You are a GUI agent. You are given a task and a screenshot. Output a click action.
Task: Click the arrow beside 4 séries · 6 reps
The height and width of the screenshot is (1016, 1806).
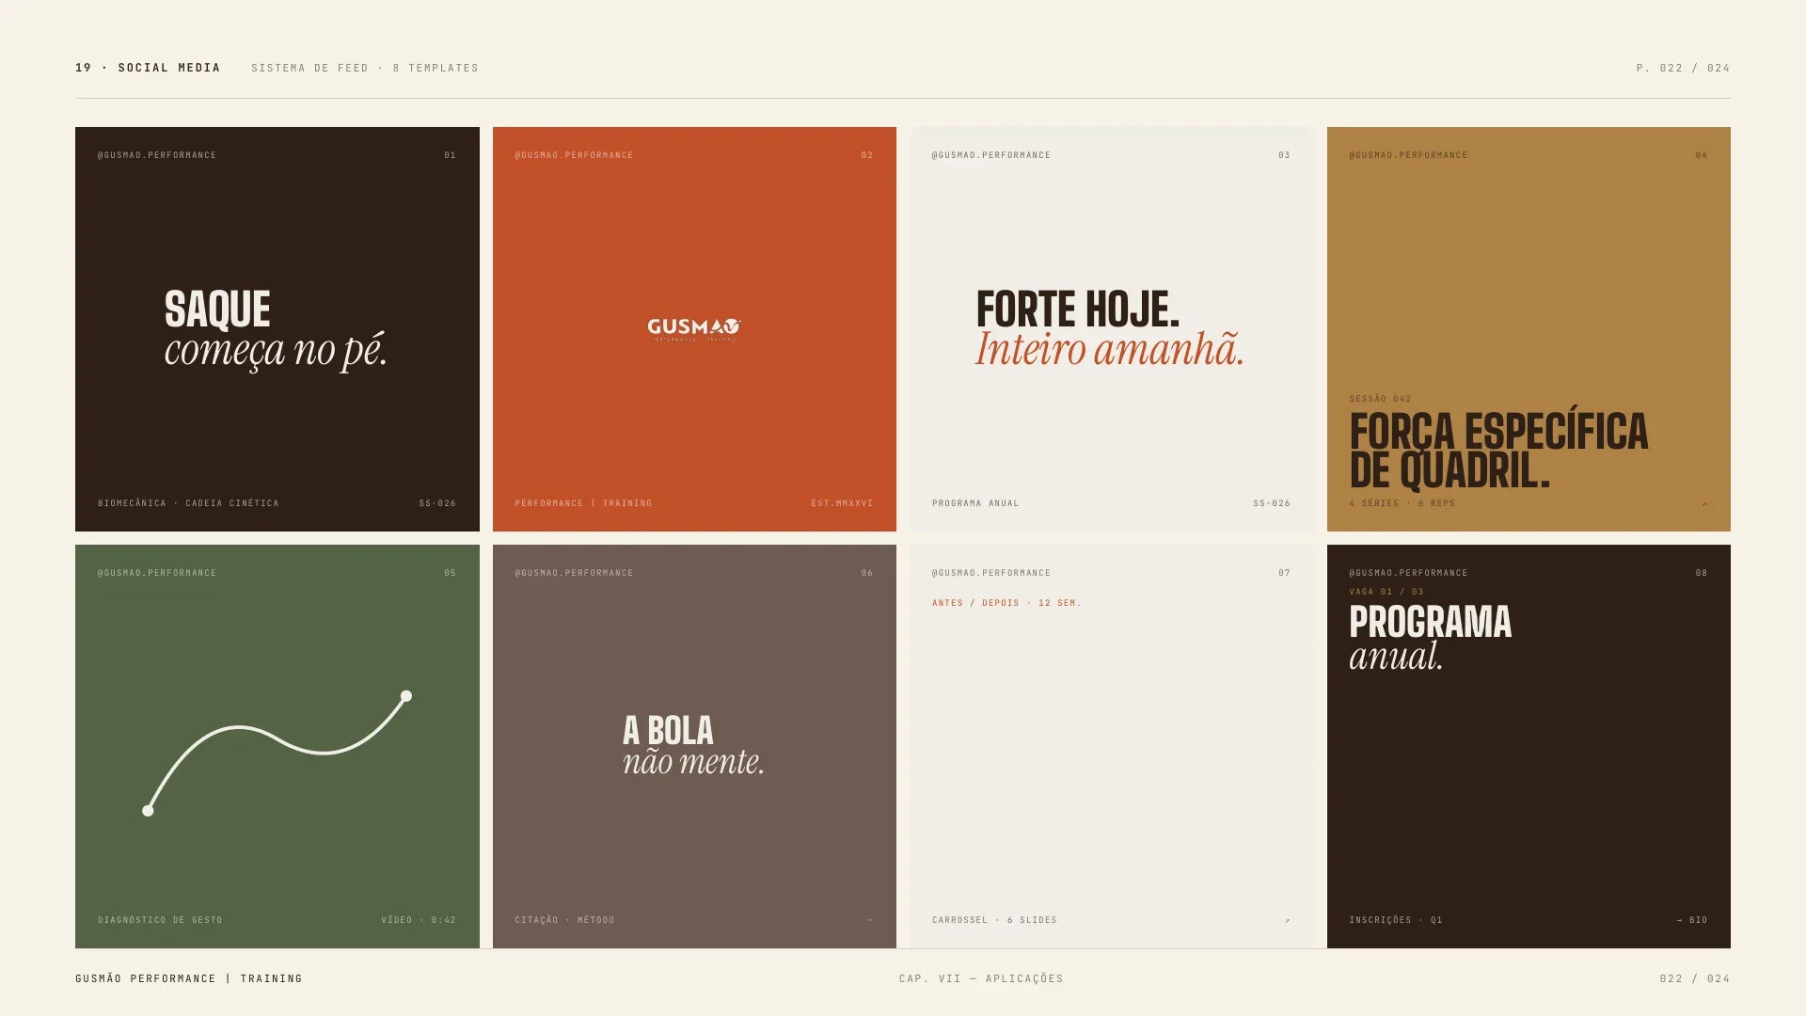pos(1703,503)
